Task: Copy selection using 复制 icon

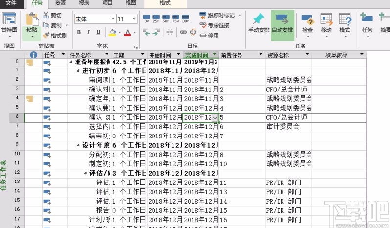Action: click(x=53, y=25)
